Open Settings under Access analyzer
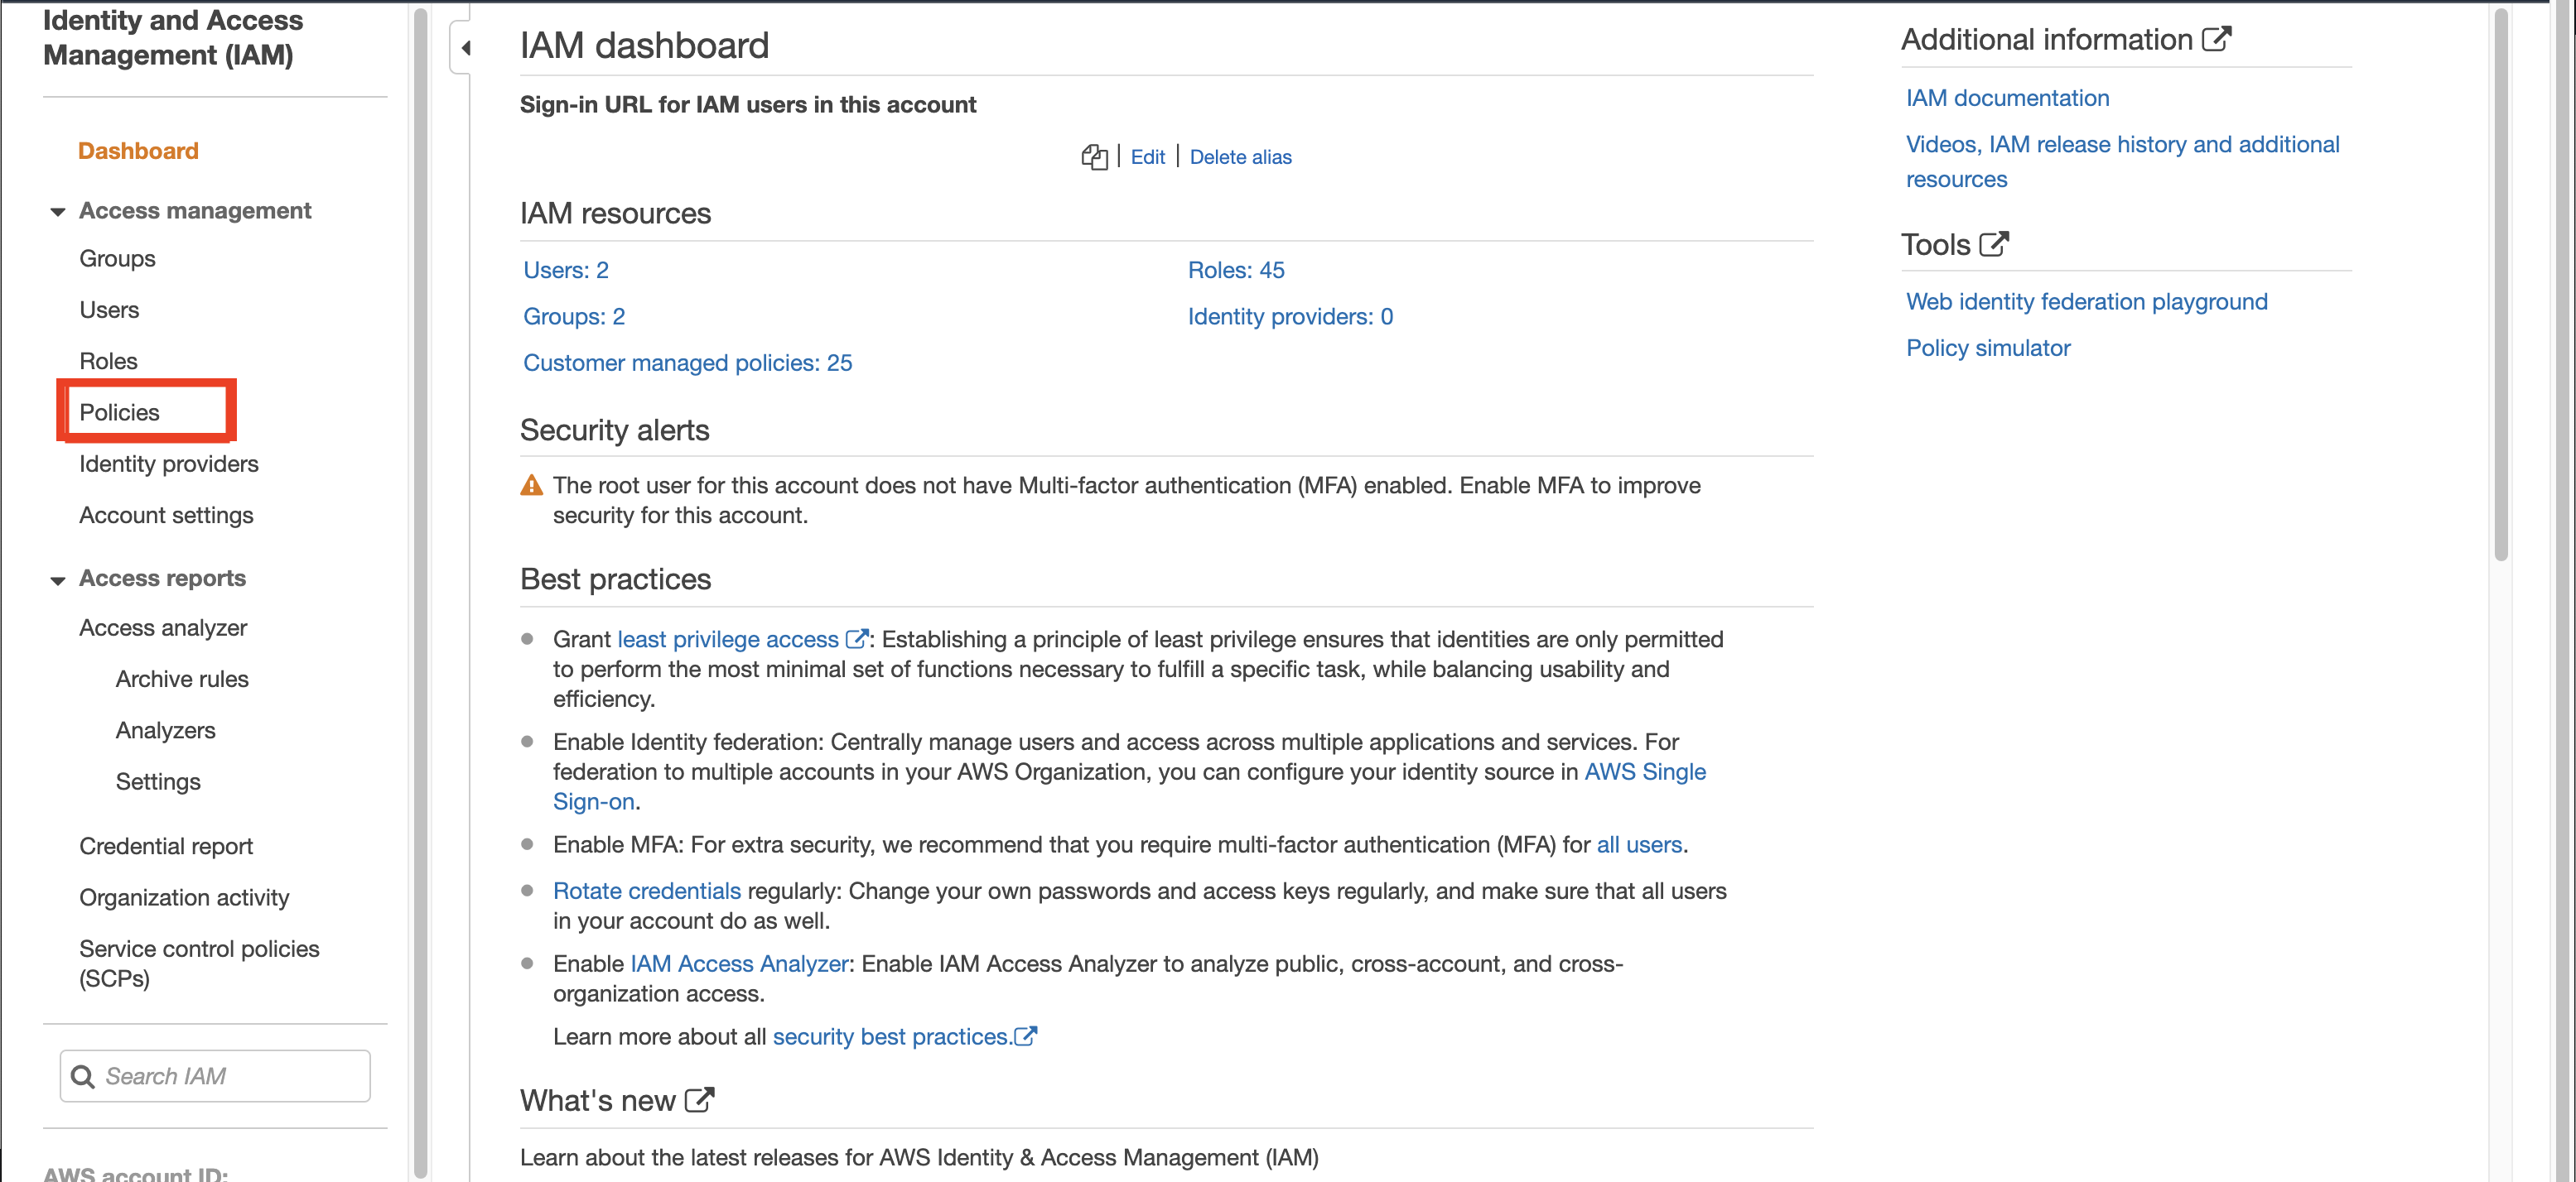 tap(158, 781)
